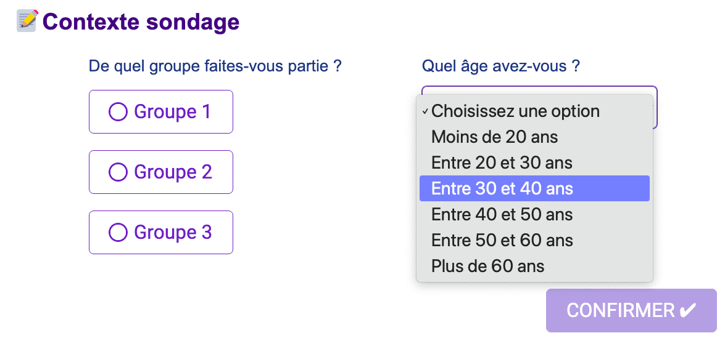This screenshot has height=341, width=725.
Task: Click the "Quel âge avez-vous ?" label
Action: coord(500,66)
